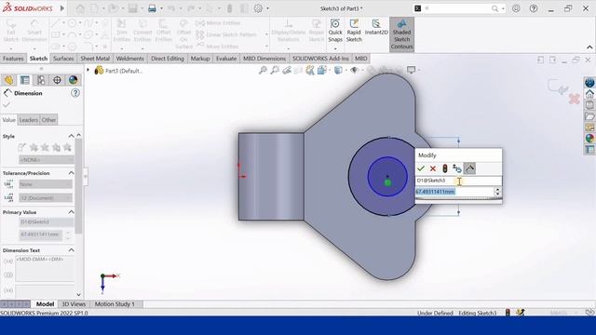Select the Model tab at bottom
596x335 pixels.
coord(45,304)
